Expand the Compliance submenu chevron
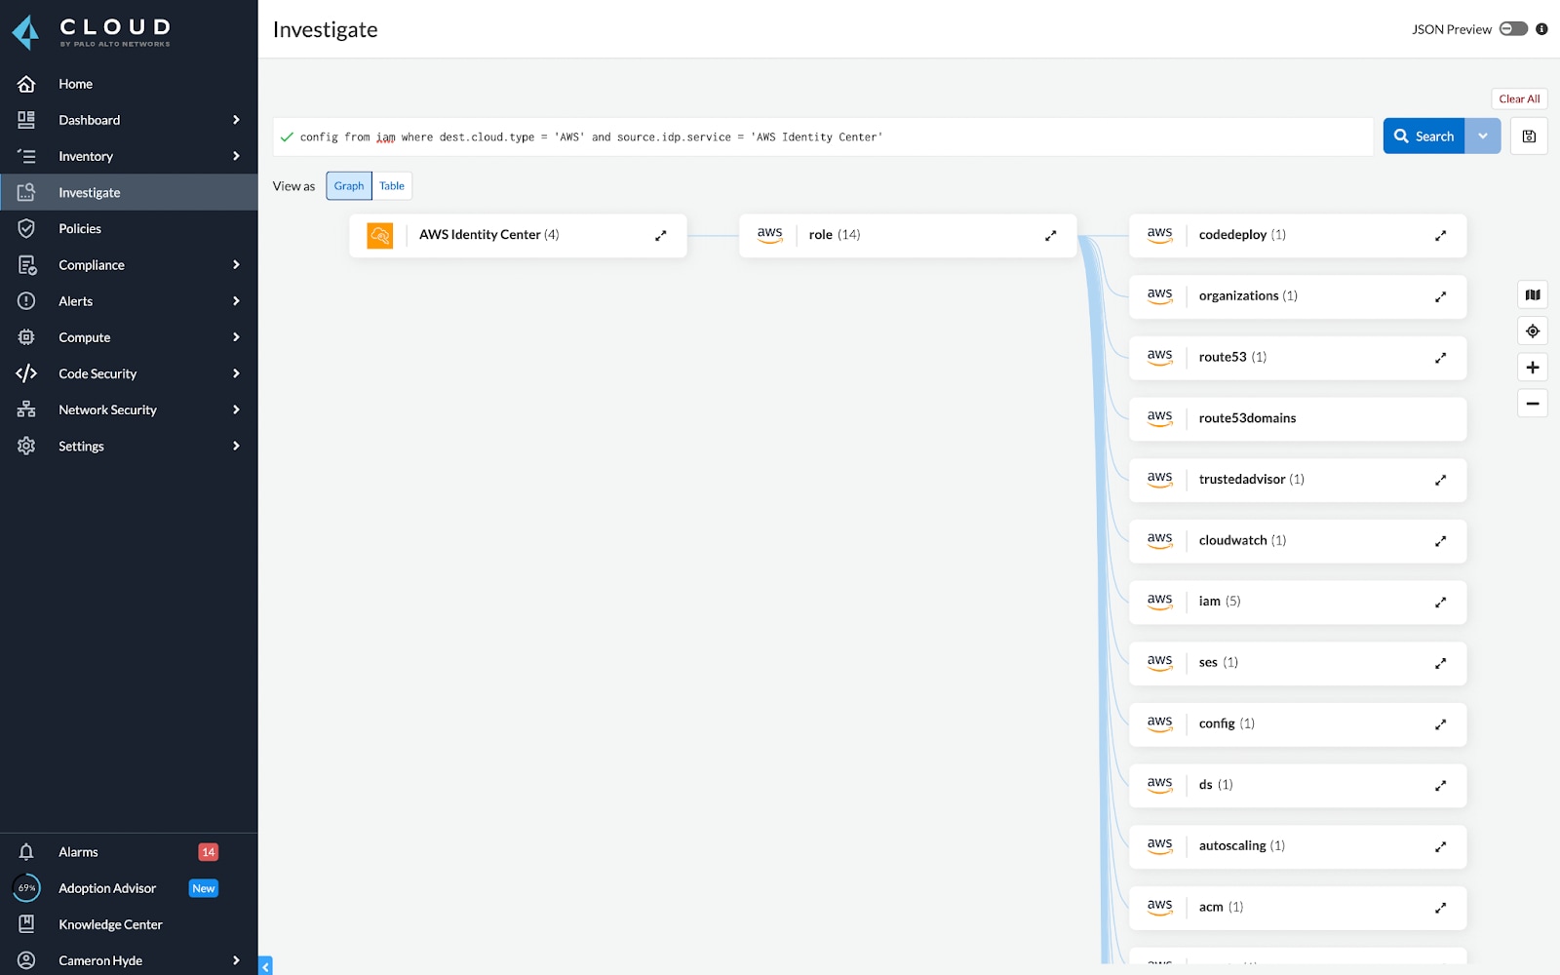Image resolution: width=1560 pixels, height=975 pixels. click(236, 265)
